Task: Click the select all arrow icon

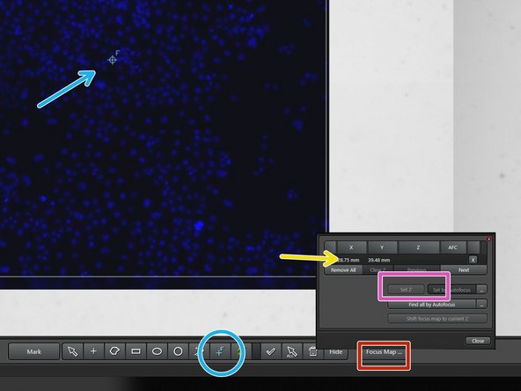Action: (x=291, y=351)
